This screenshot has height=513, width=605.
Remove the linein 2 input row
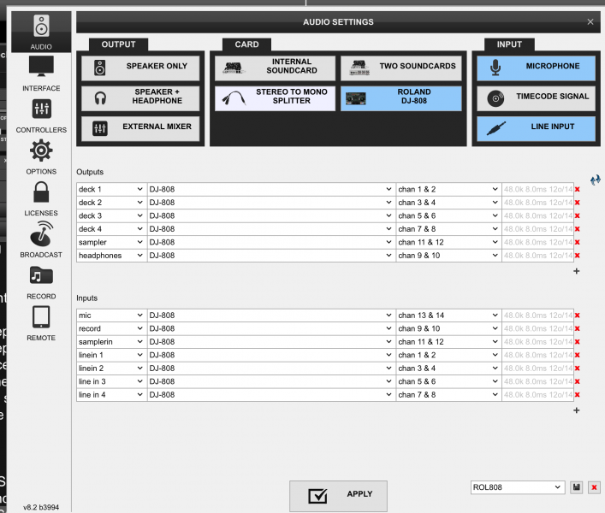click(x=578, y=369)
